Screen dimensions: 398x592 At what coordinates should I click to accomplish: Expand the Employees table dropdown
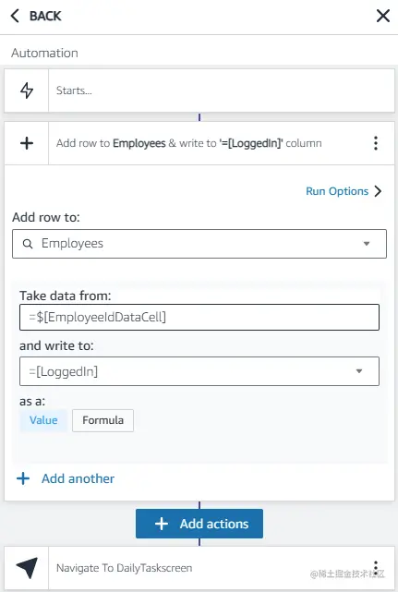click(367, 244)
